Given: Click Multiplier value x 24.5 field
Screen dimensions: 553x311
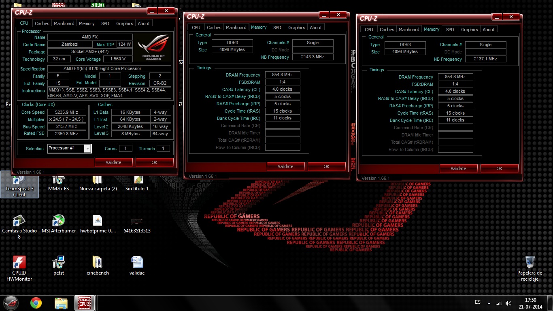Looking at the screenshot, I should (67, 119).
